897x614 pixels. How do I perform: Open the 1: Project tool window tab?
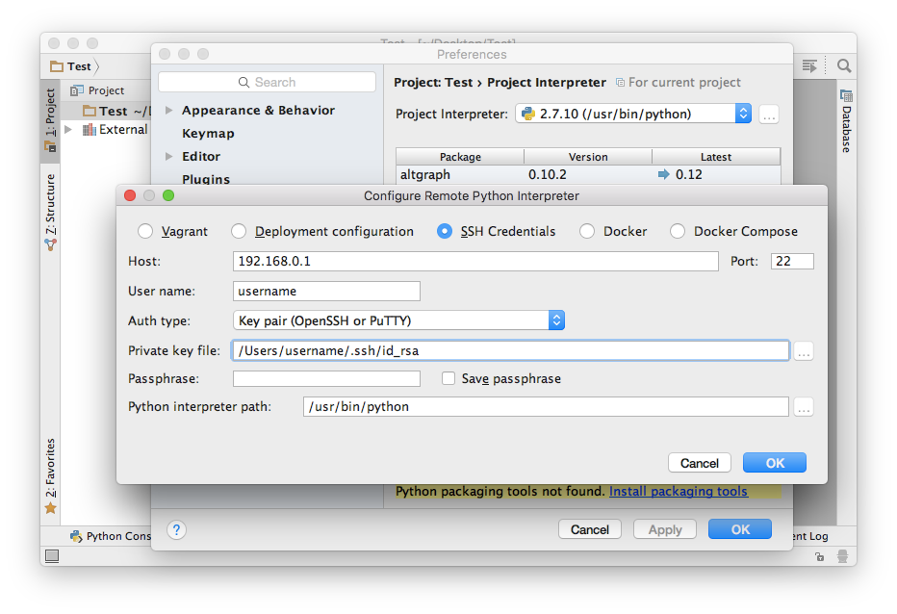[x=50, y=119]
